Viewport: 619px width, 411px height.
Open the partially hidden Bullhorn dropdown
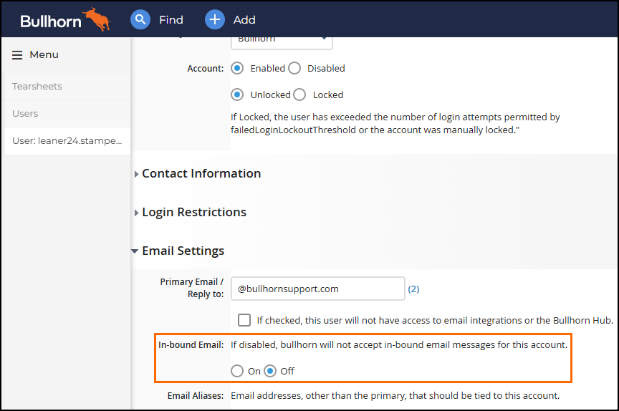click(282, 42)
